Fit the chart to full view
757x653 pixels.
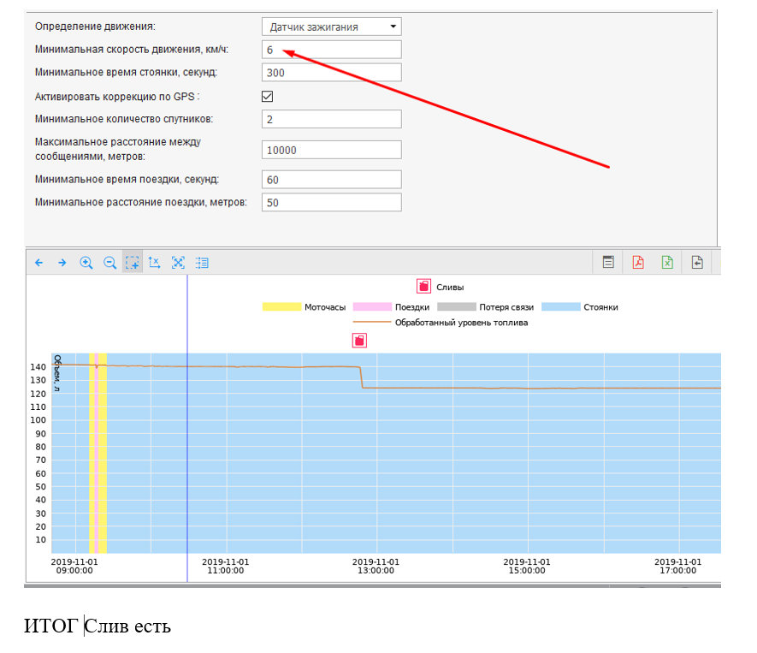[x=178, y=263]
